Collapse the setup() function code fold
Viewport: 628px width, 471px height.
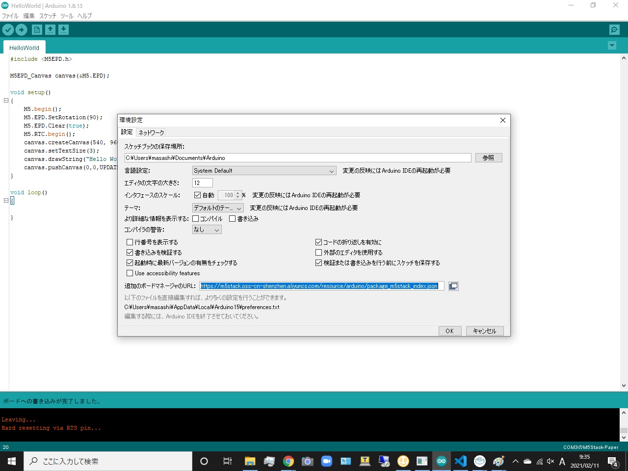tap(6, 101)
